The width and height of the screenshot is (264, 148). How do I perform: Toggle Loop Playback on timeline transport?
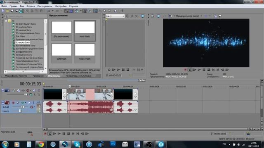pos(50,134)
